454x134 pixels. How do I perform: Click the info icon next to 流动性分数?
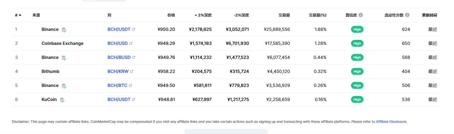407,15
